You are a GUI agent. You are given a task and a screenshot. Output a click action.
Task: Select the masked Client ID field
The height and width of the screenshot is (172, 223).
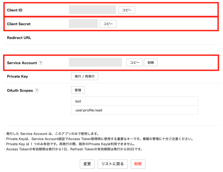(x=92, y=10)
